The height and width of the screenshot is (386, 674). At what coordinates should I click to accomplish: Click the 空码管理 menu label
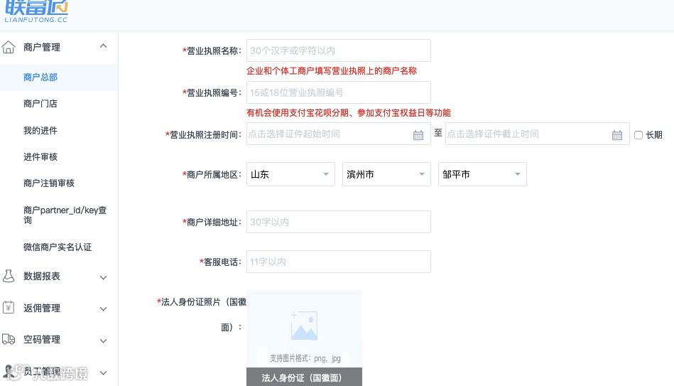click(42, 340)
